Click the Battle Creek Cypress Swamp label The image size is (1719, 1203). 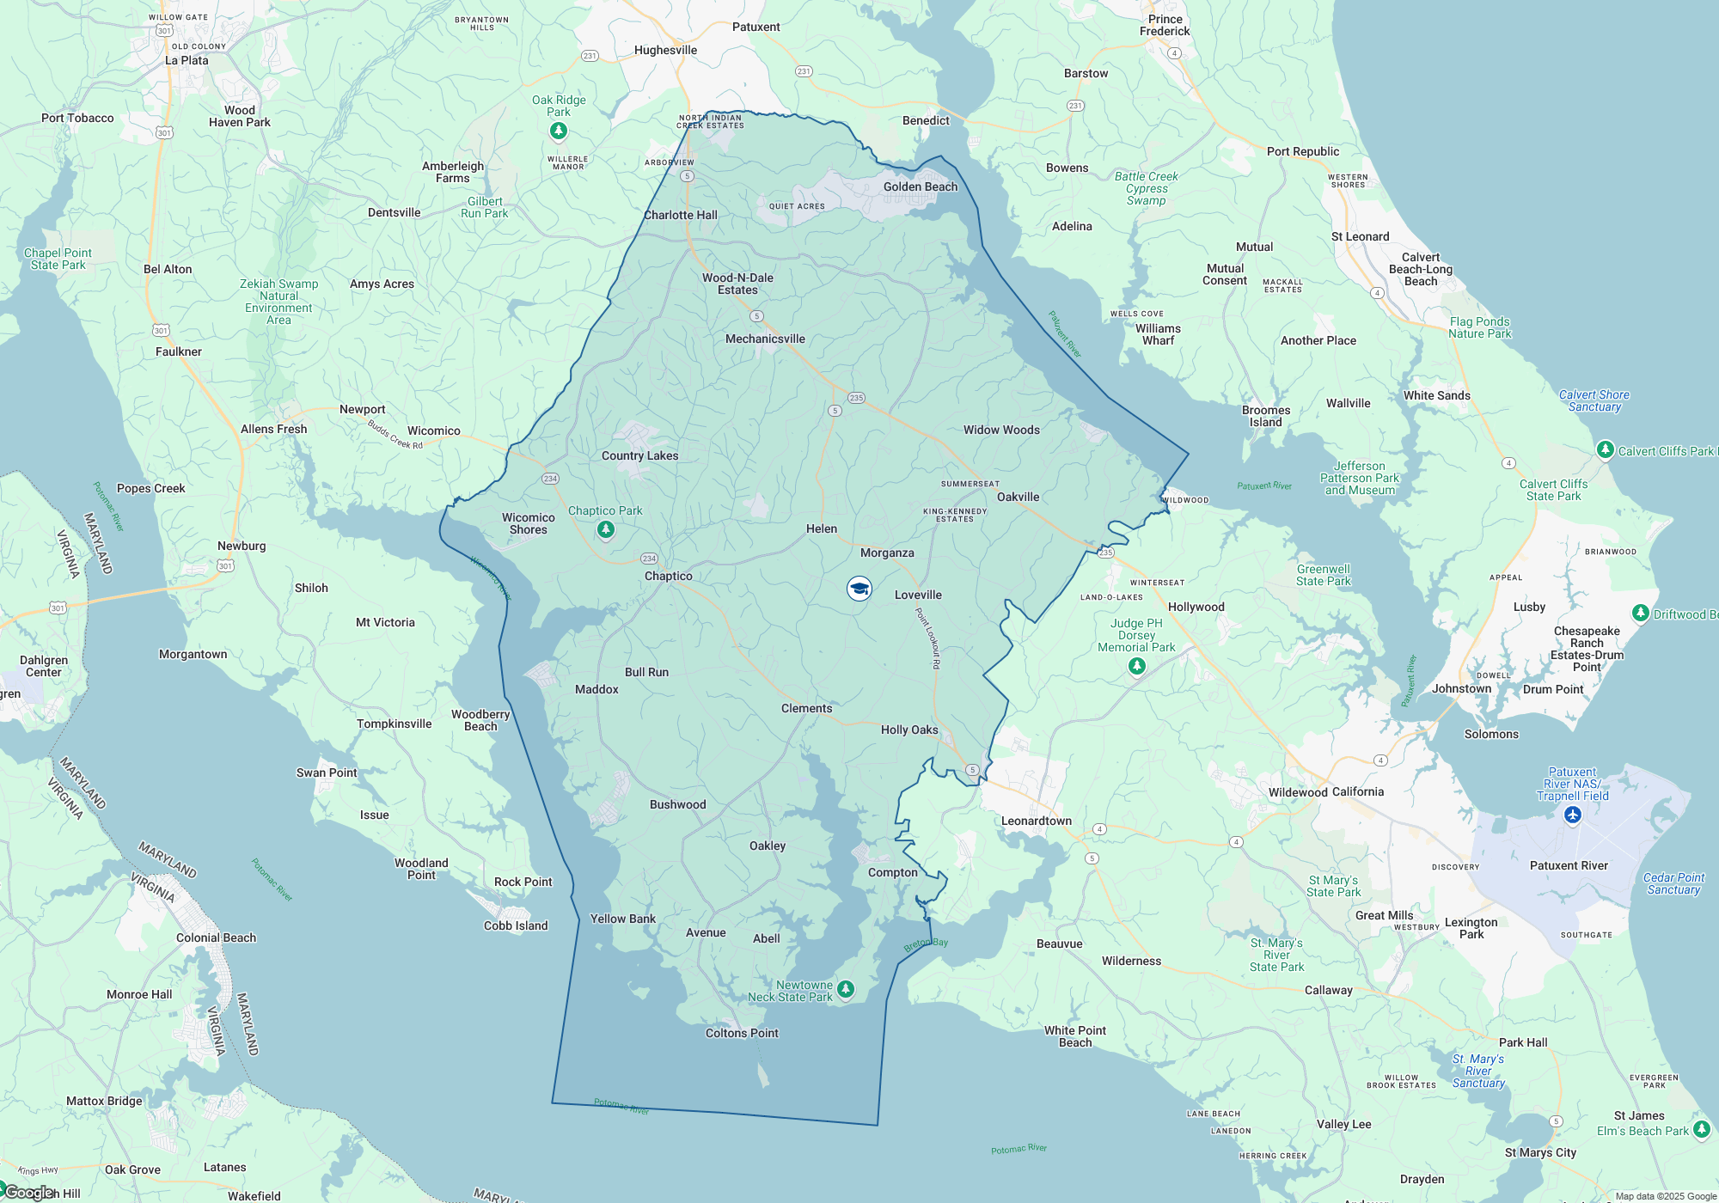pos(1146,188)
